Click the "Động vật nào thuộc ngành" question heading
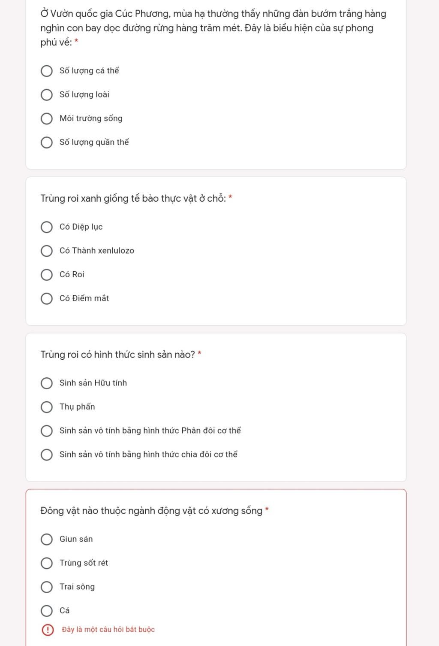The width and height of the screenshot is (439, 646). pyautogui.click(x=151, y=511)
